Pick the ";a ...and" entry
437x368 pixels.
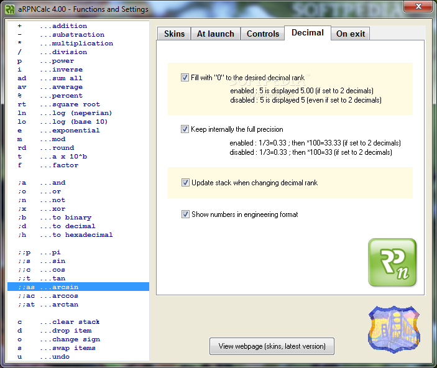click(78, 183)
